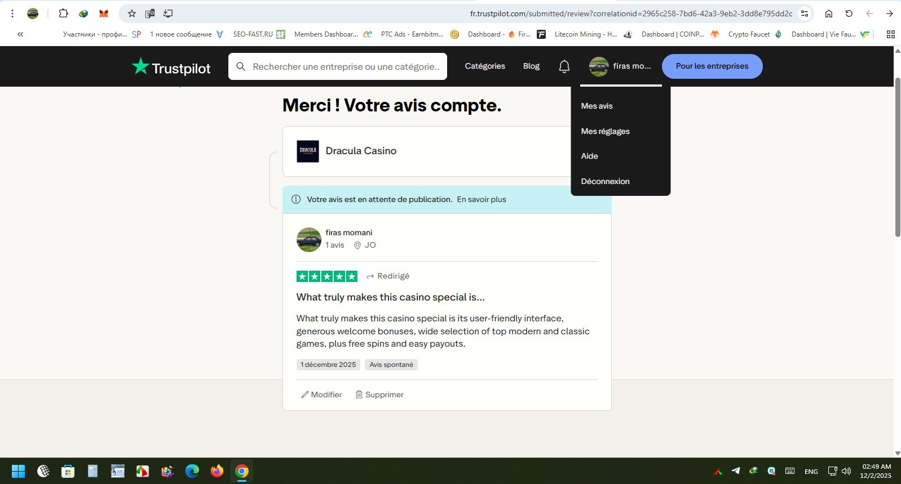Image resolution: width=901 pixels, height=484 pixels.
Task: Open the 1 новое сообщение bookmark
Action: [x=187, y=34]
